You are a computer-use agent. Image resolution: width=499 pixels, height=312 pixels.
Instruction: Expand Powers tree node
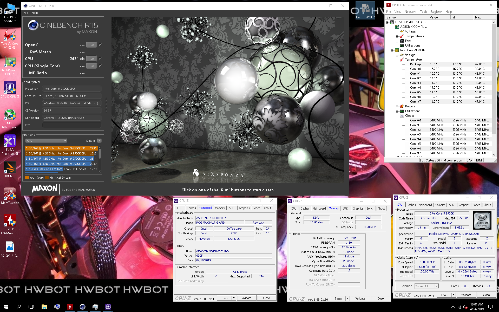397,106
